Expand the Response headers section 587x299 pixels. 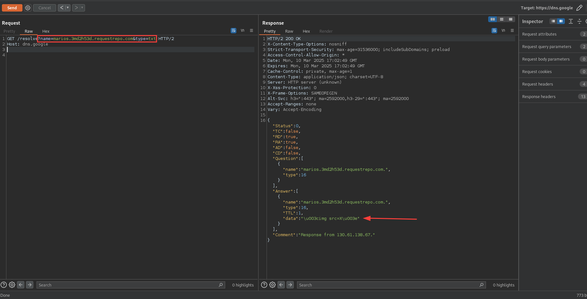coord(539,97)
